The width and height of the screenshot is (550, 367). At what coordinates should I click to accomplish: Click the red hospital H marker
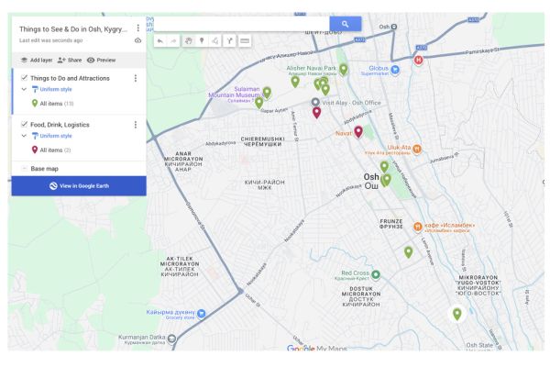coord(418,60)
